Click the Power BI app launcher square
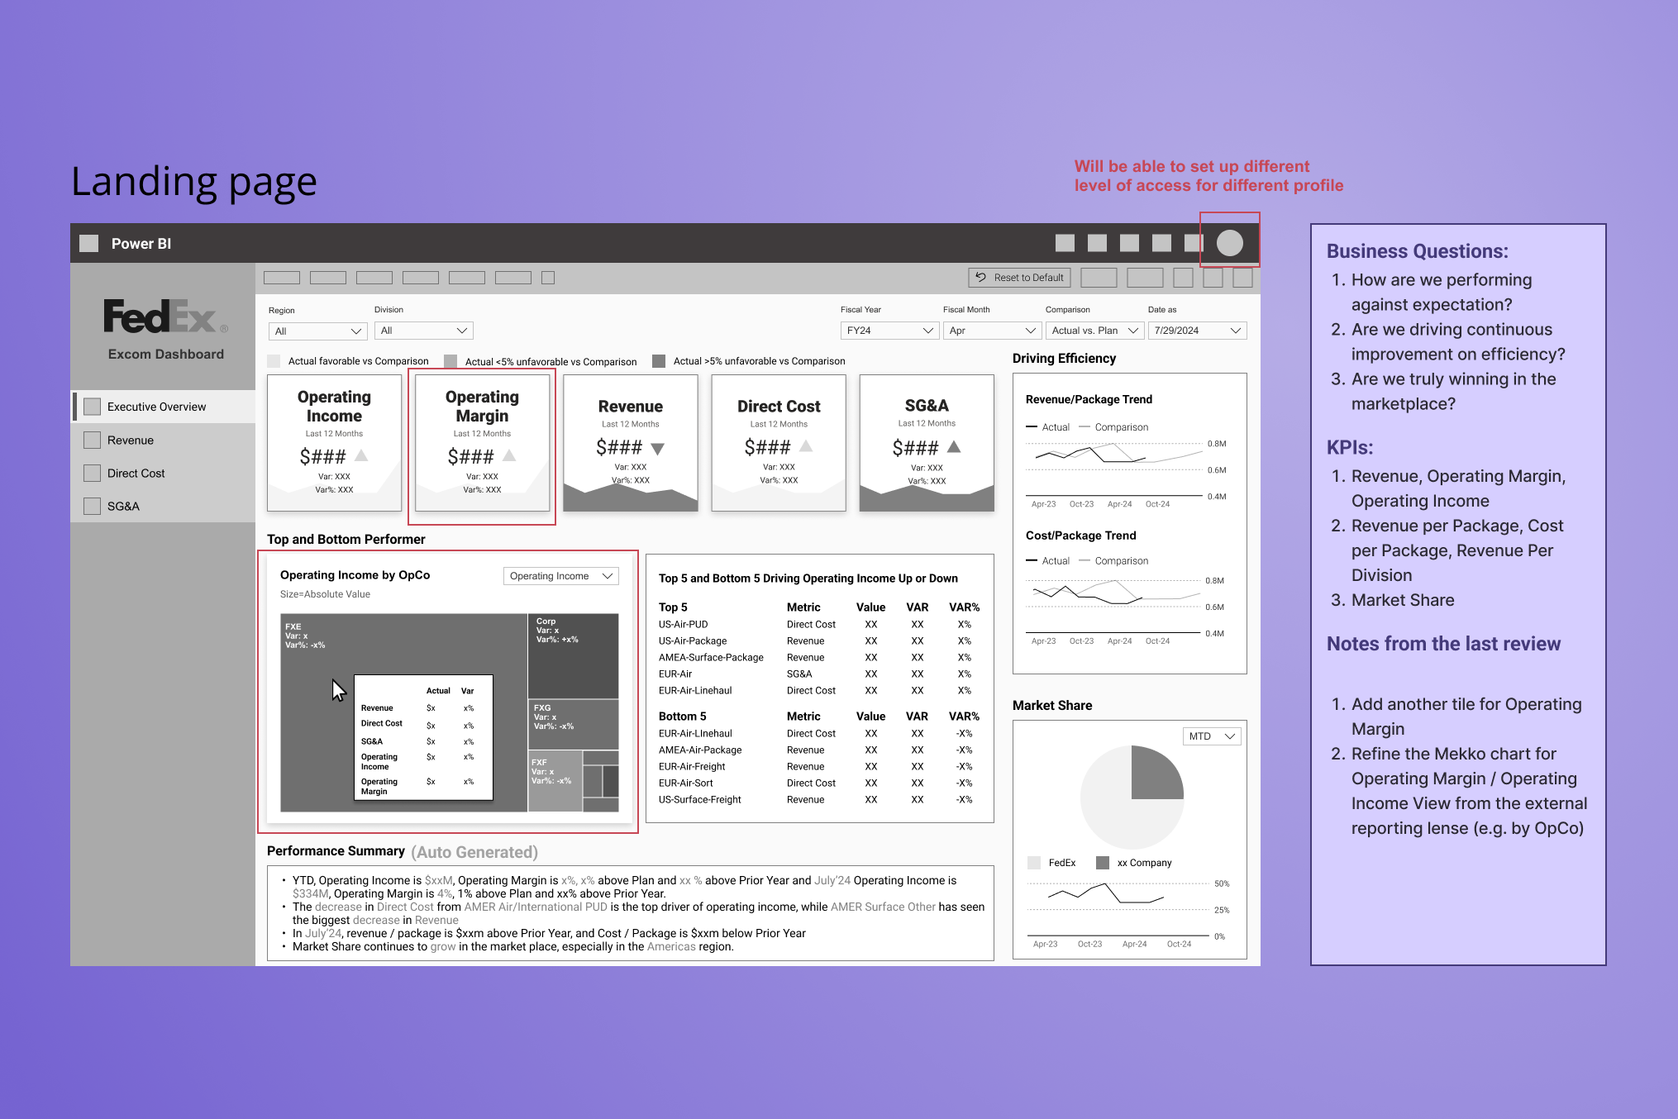The image size is (1678, 1119). point(88,243)
